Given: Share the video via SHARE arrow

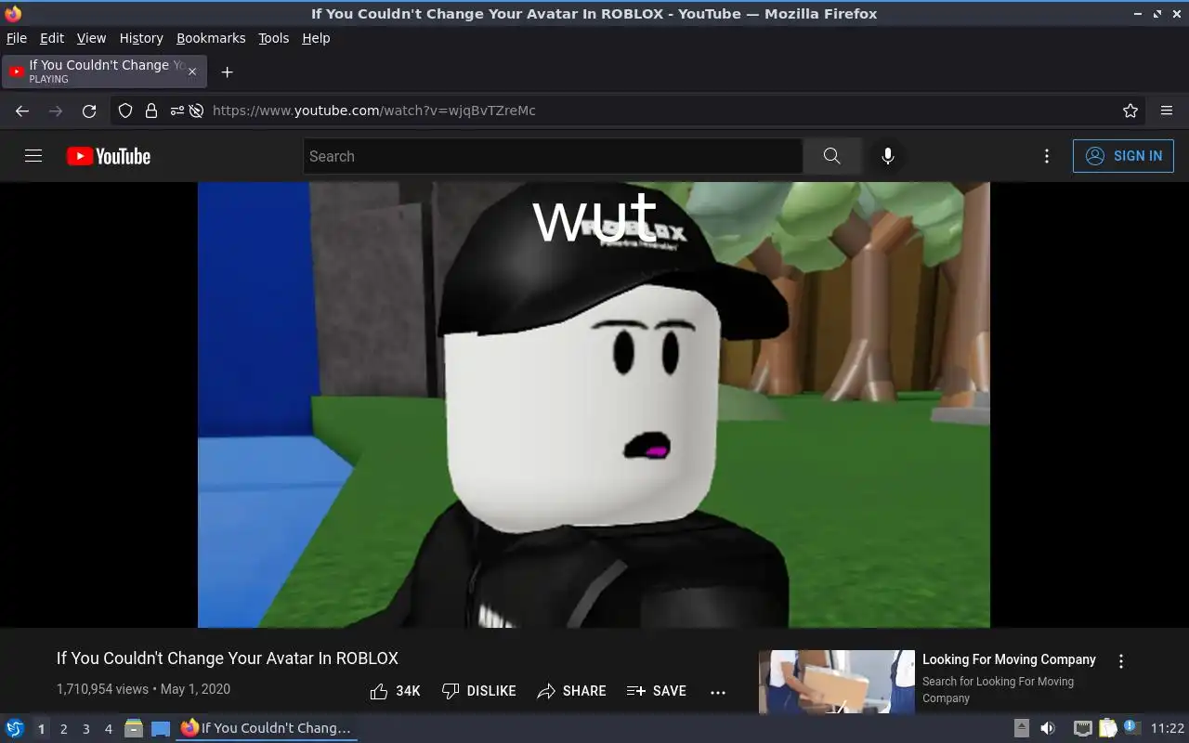Looking at the screenshot, I should click(x=571, y=691).
